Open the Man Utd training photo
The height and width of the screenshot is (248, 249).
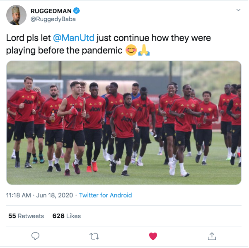coord(124,123)
